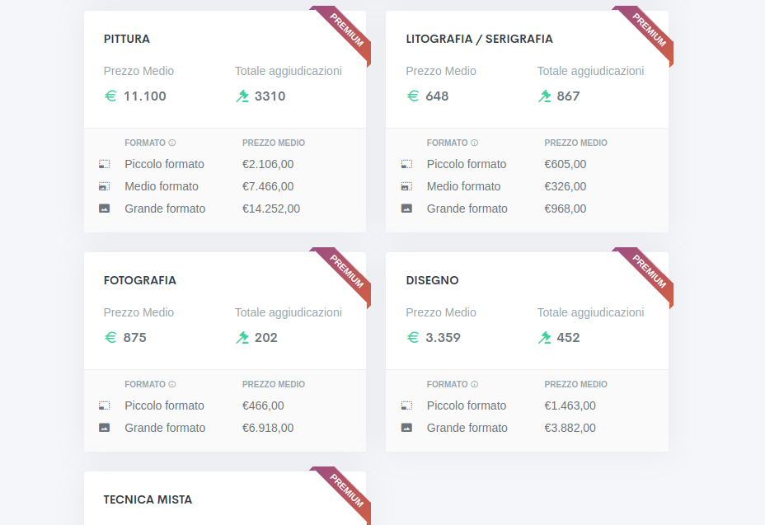Click the Premium ribbon on the Pittura card
This screenshot has height=525, width=765.
tap(345, 31)
